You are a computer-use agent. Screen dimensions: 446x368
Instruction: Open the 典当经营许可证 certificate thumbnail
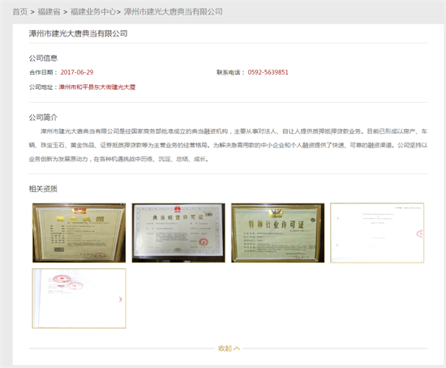(x=178, y=233)
